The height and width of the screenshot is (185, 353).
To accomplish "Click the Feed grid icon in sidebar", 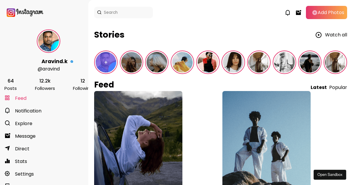I will tap(7, 98).
